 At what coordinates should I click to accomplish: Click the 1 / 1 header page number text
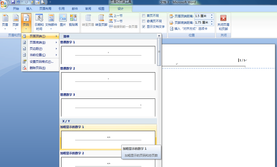[242, 60]
